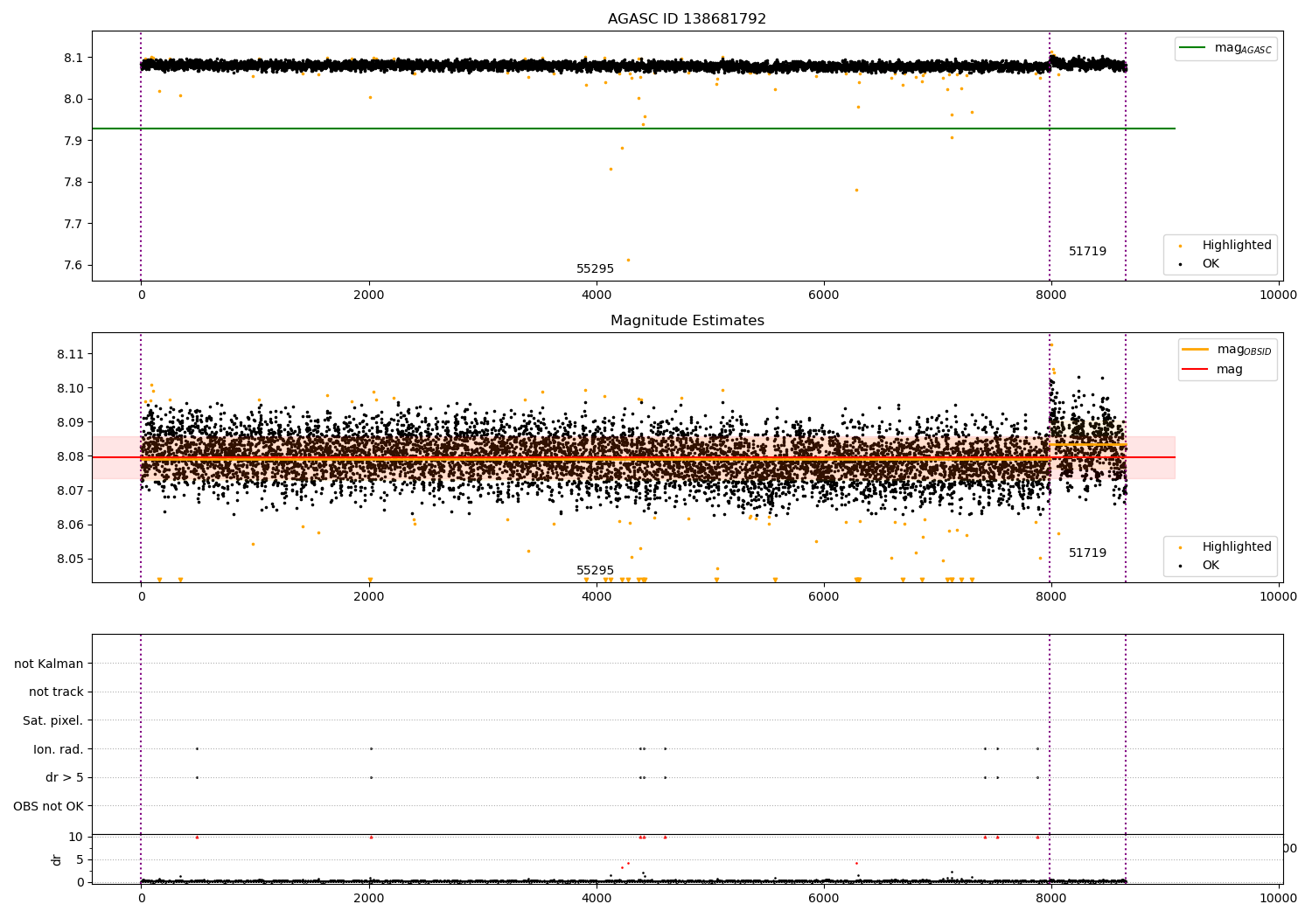Screen dimensions: 1312x918
Task: Select the 'Ion. rad.' row label
Action: pos(58,749)
